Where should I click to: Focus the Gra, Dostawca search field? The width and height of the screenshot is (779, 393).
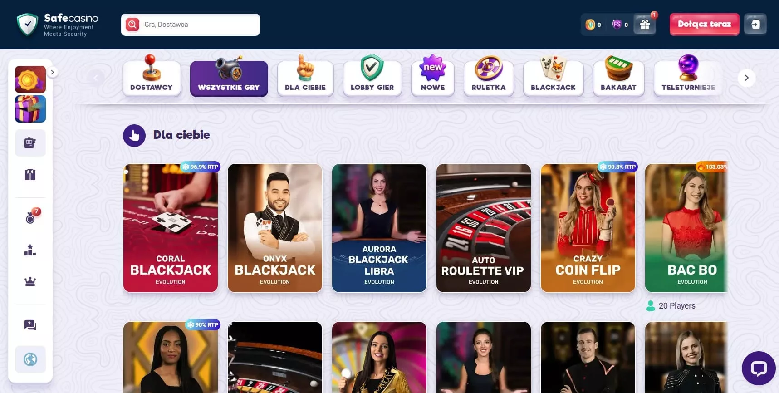pyautogui.click(x=191, y=25)
